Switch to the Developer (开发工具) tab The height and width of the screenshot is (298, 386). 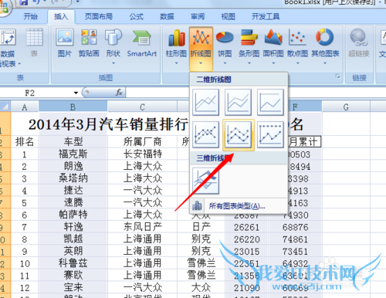(x=266, y=17)
